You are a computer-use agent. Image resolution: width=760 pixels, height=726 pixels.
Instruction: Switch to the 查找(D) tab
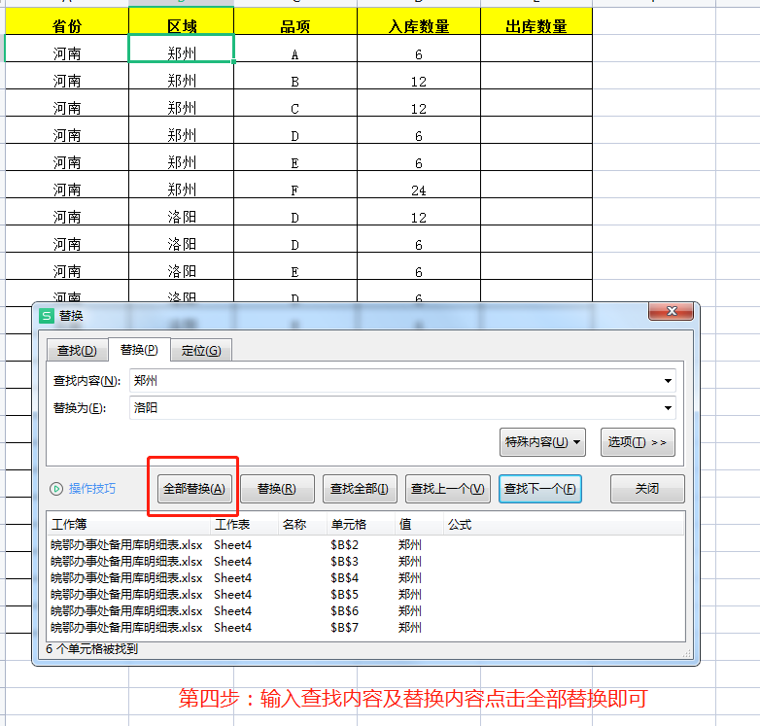77,351
